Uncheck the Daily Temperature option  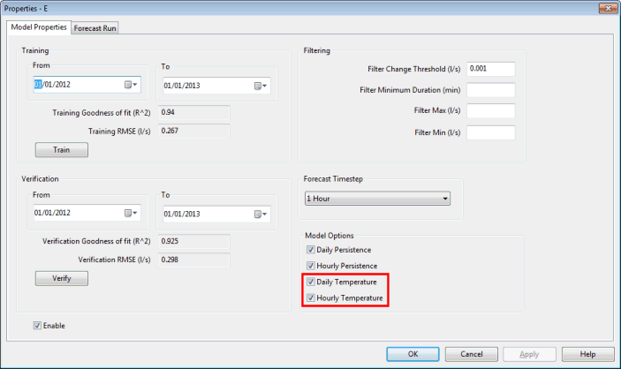[x=311, y=282]
